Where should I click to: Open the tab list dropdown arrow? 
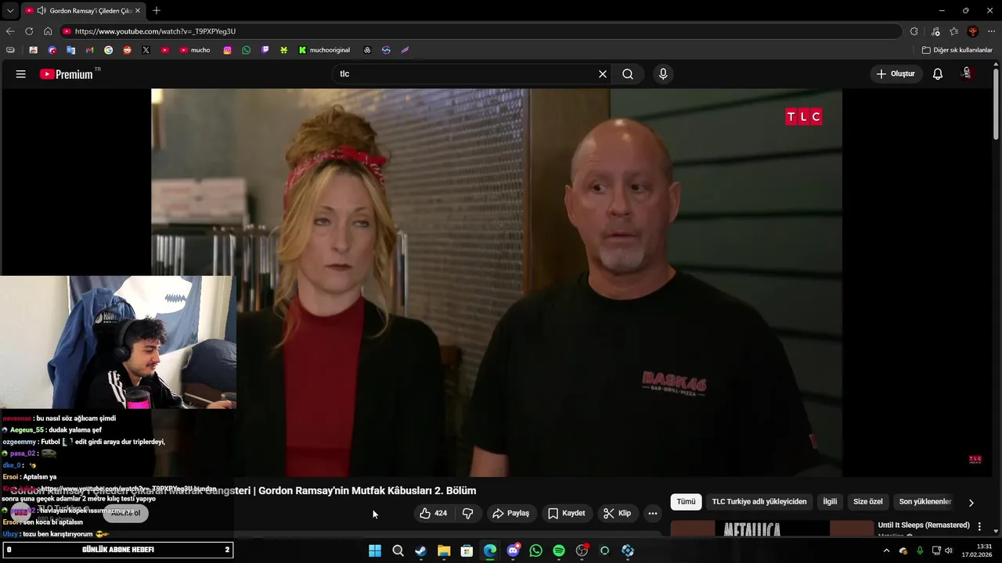click(x=9, y=10)
